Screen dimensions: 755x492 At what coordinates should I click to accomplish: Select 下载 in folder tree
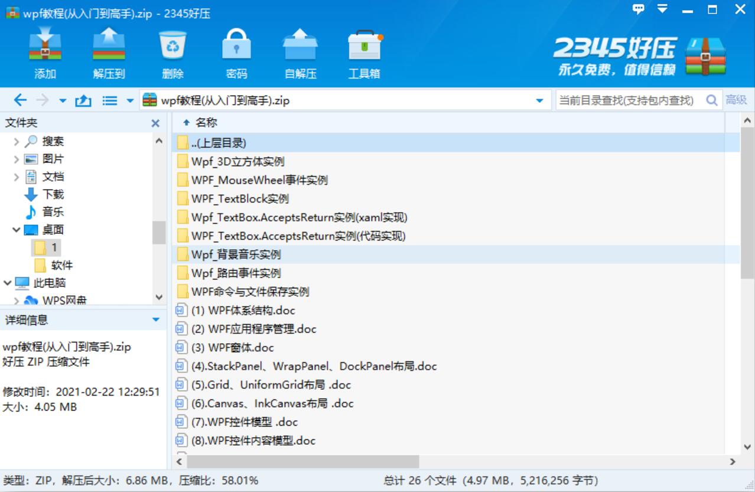tap(53, 194)
